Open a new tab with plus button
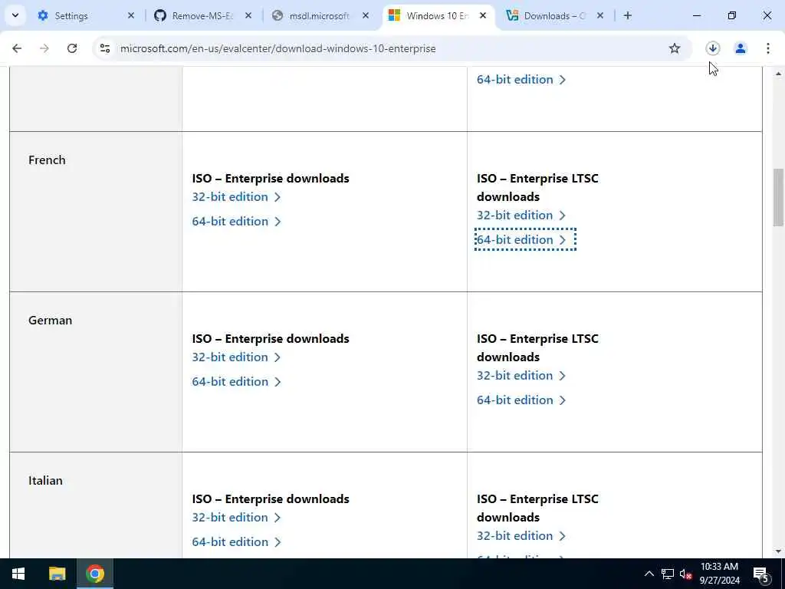This screenshot has width=785, height=589. pos(628,15)
